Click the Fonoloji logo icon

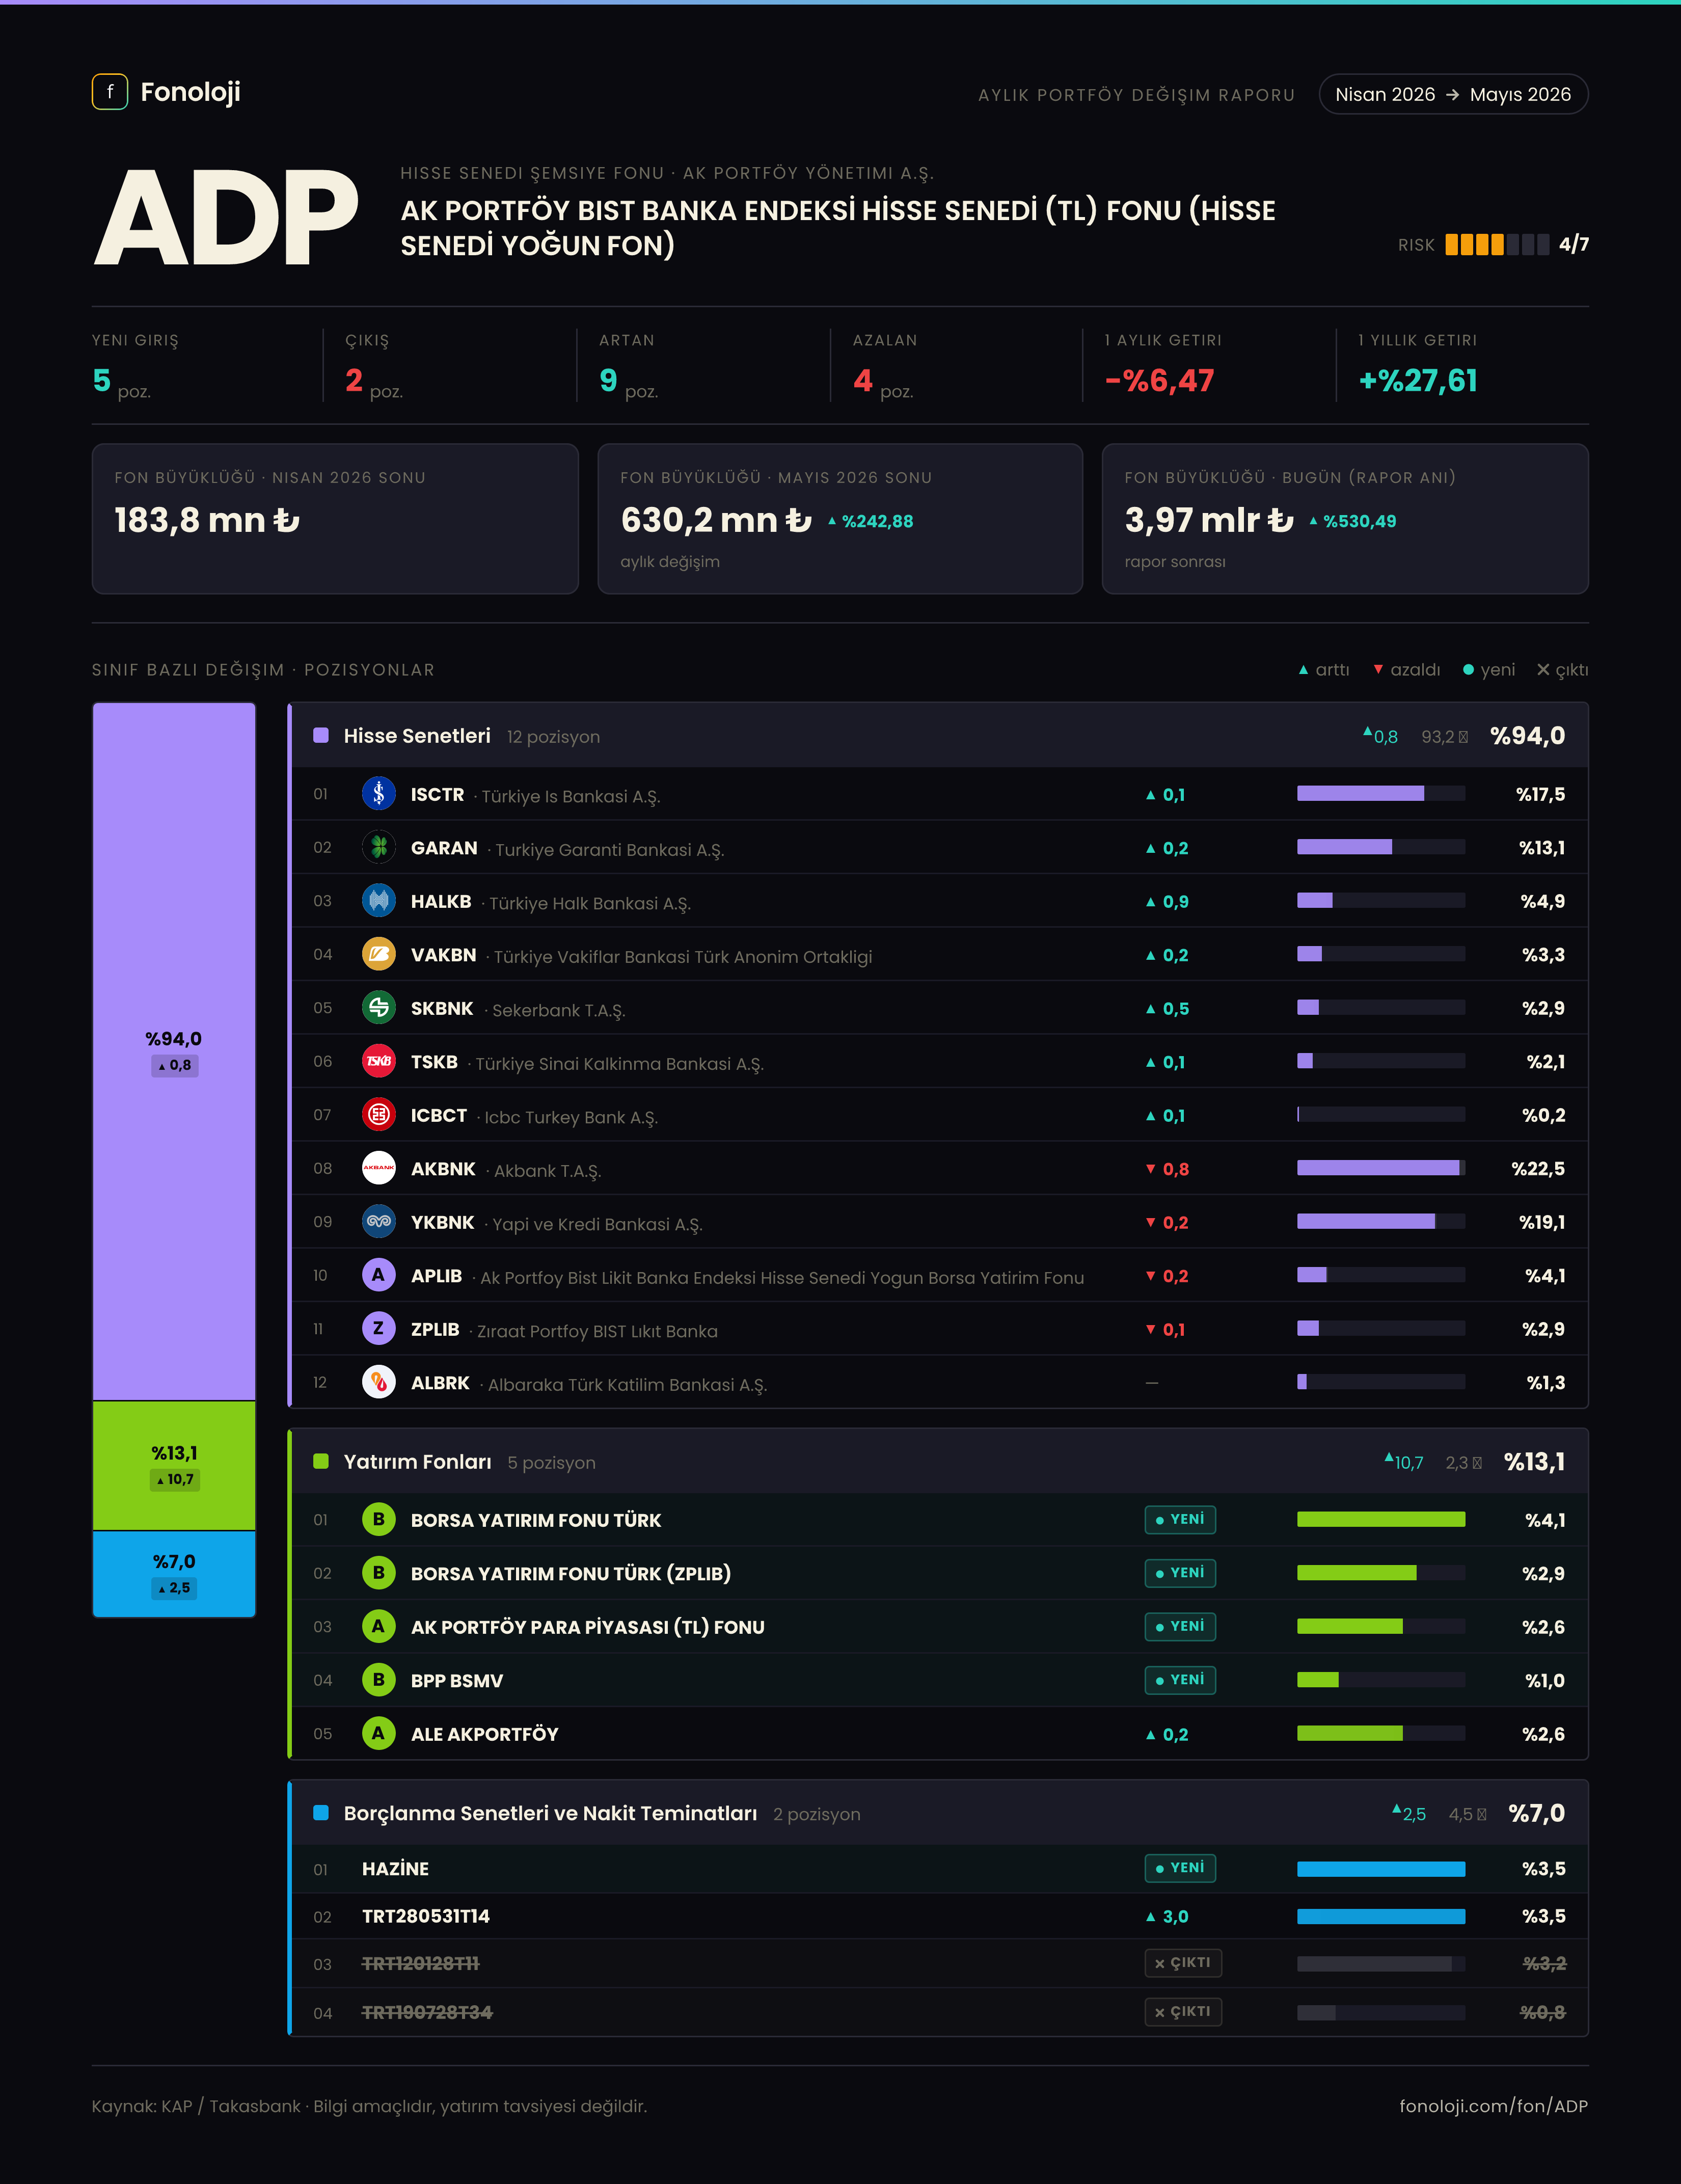point(110,92)
